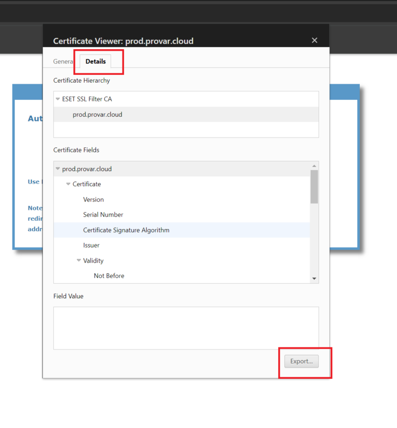397x428 pixels.
Task: Collapse the Certificate node triangle
Action: coord(68,185)
